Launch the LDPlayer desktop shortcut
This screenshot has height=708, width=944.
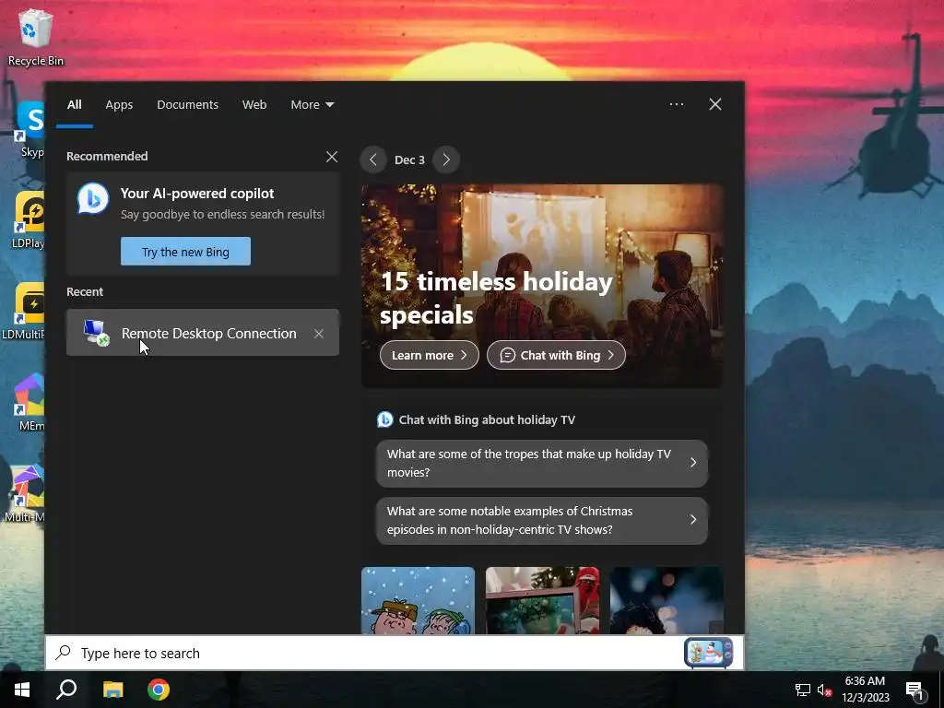tap(28, 219)
